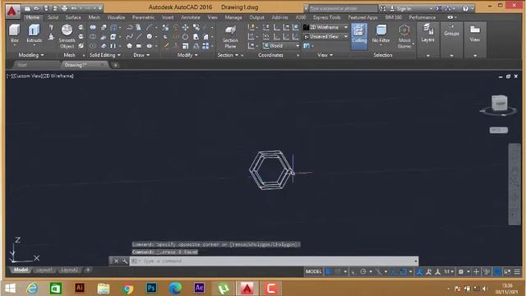Open the AutoCAD application menu button

(x=12, y=11)
